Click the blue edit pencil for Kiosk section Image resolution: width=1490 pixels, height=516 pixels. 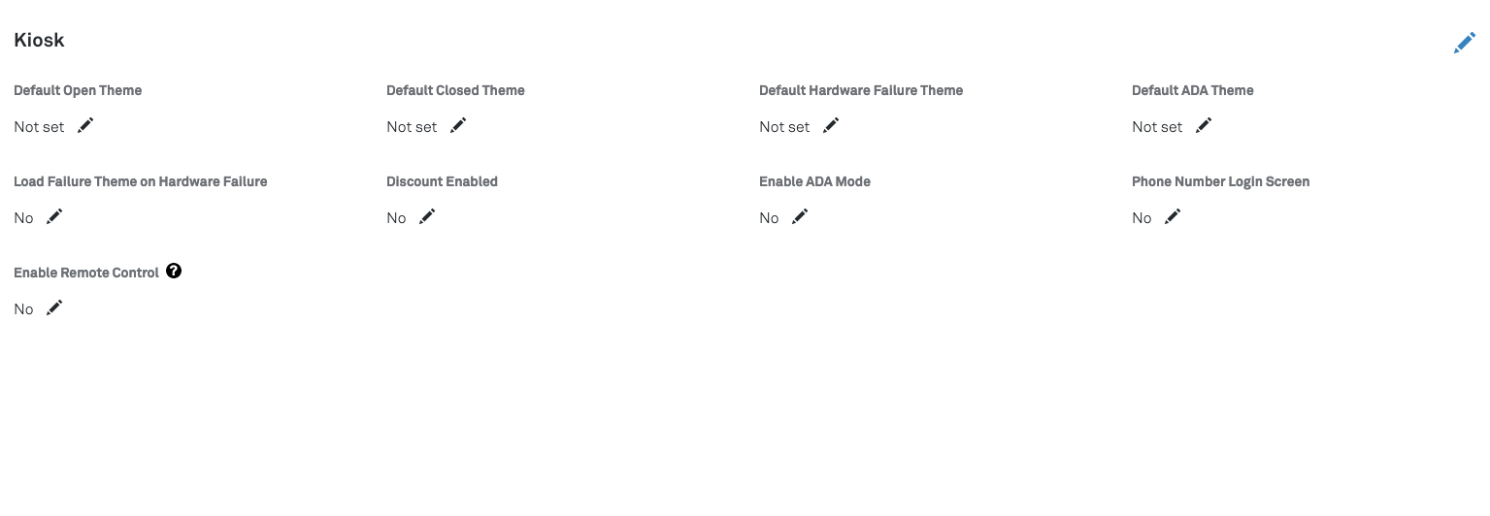click(x=1464, y=44)
